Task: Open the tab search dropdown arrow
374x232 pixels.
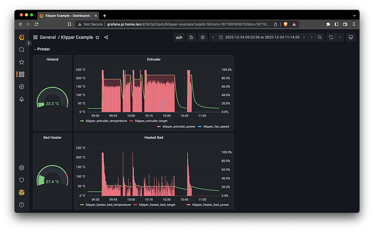Action: [354, 15]
